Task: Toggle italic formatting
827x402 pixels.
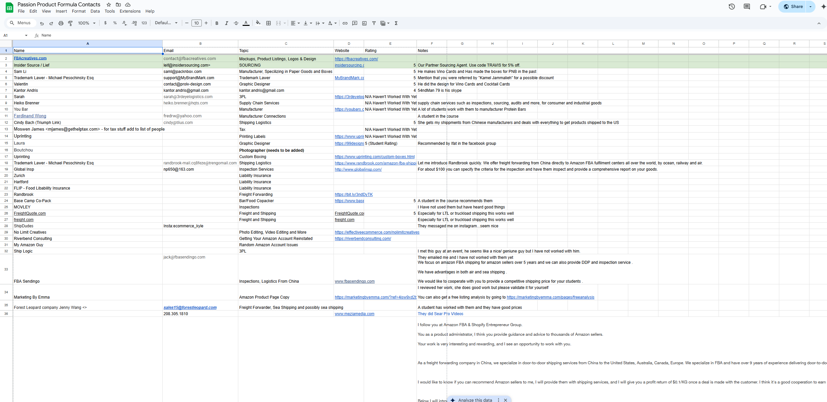Action: click(226, 23)
